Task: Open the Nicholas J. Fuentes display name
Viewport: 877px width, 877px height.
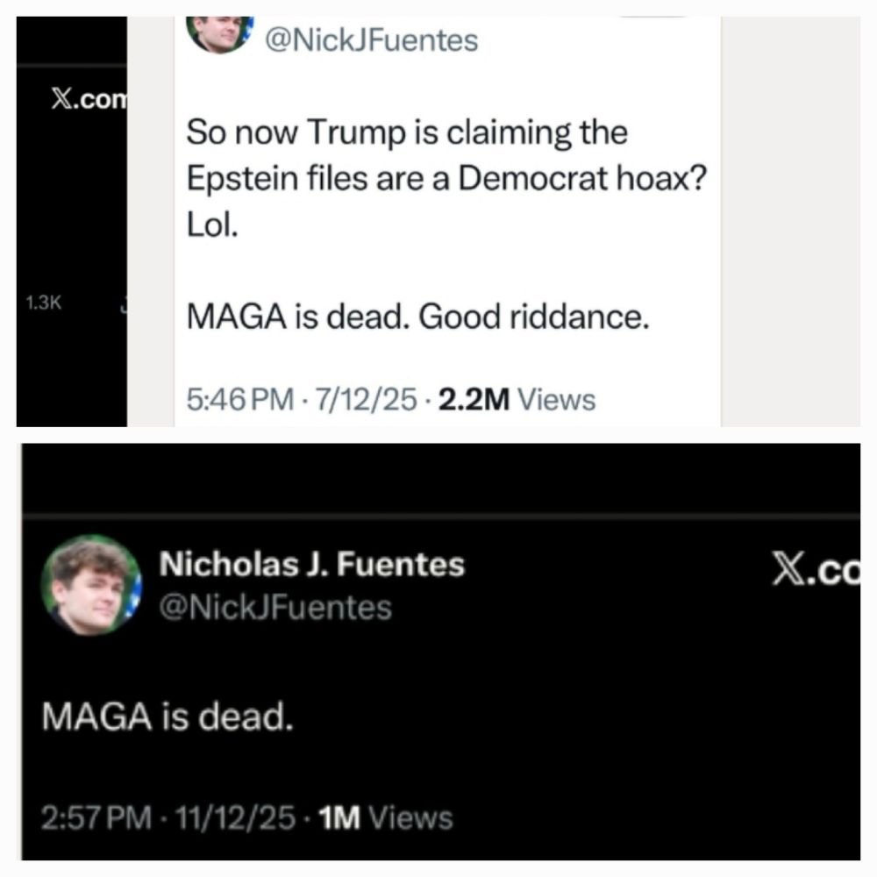Action: (311, 565)
